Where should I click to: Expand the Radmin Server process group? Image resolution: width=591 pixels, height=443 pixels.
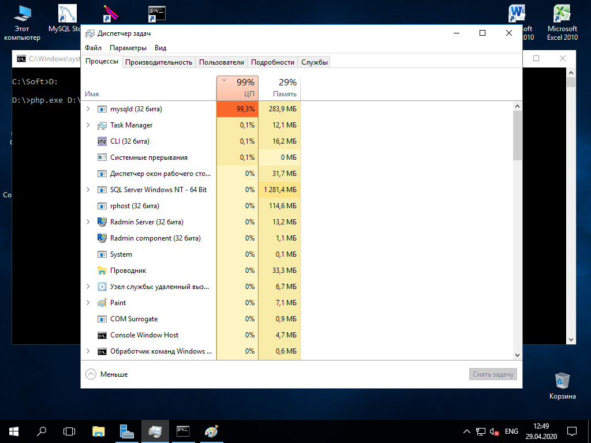(88, 222)
